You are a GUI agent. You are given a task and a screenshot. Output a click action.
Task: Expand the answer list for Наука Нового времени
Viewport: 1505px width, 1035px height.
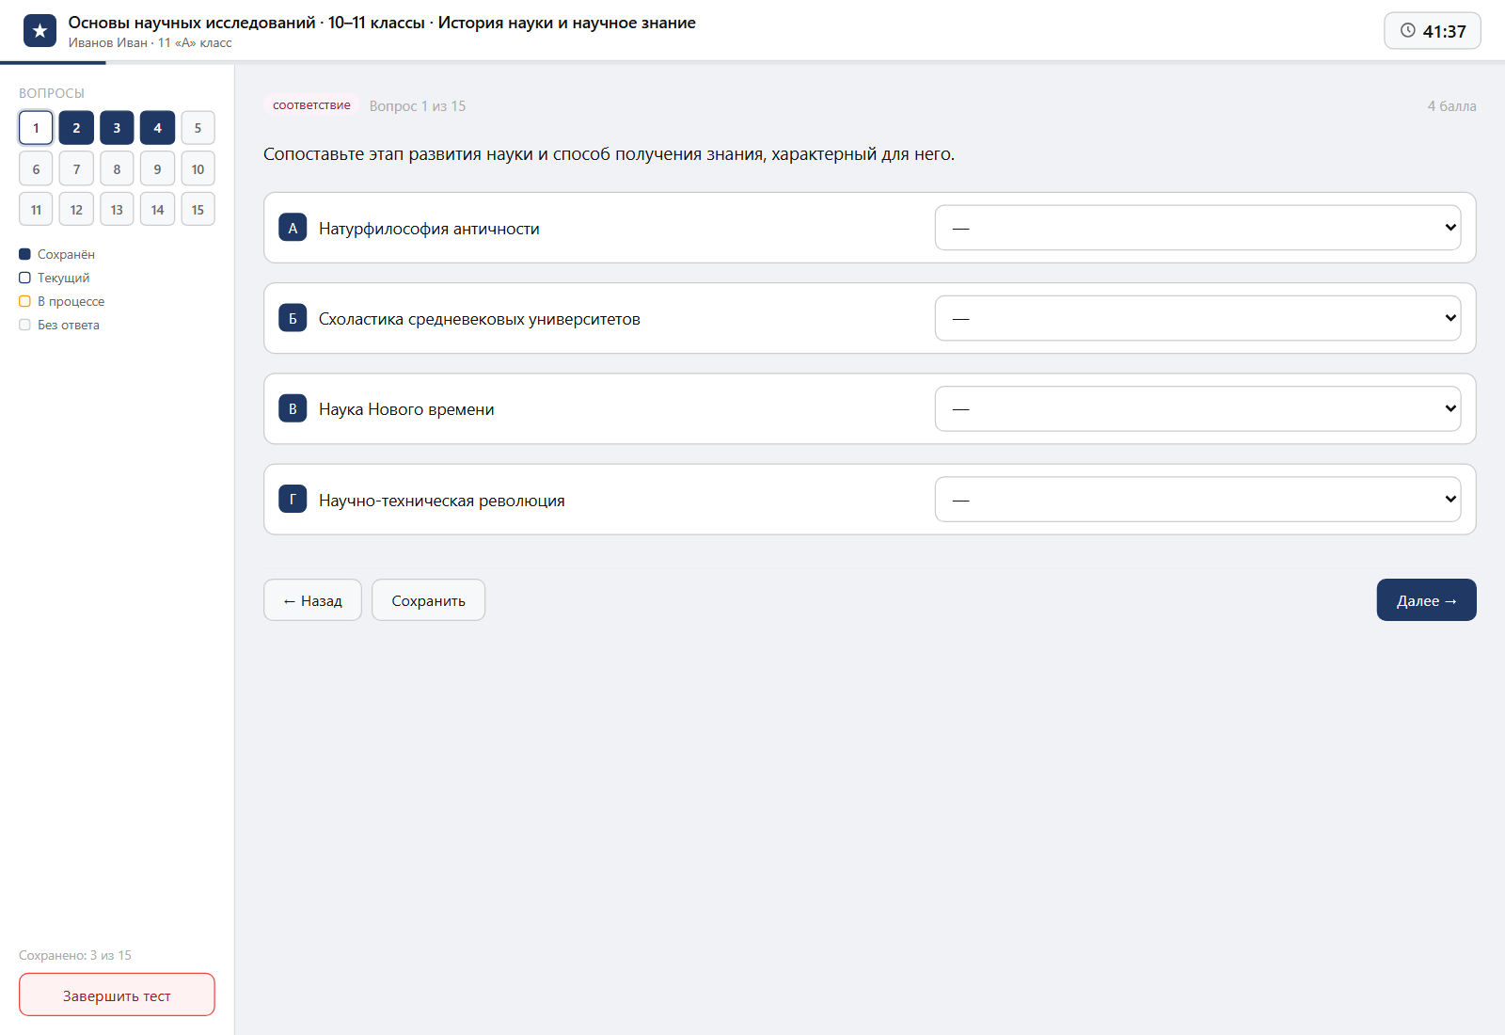point(1197,408)
